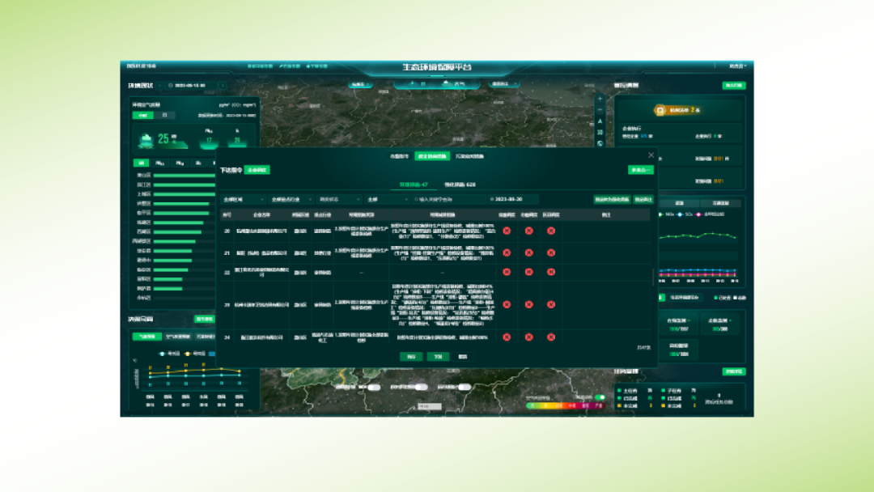Click the north arrow compass map icon
The width and height of the screenshot is (874, 492).
[600, 121]
